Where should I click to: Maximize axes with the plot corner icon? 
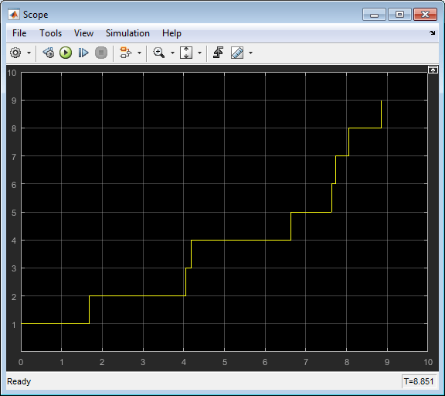pyautogui.click(x=433, y=70)
